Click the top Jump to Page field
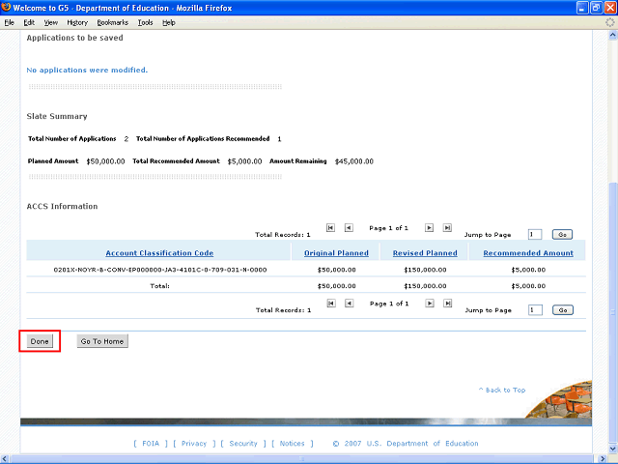 coord(535,234)
